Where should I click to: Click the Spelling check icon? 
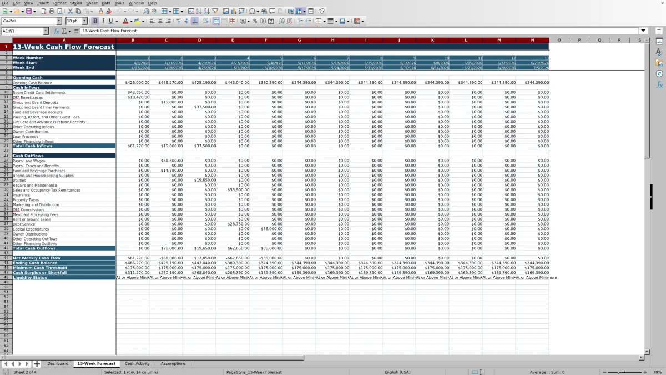pos(154,11)
